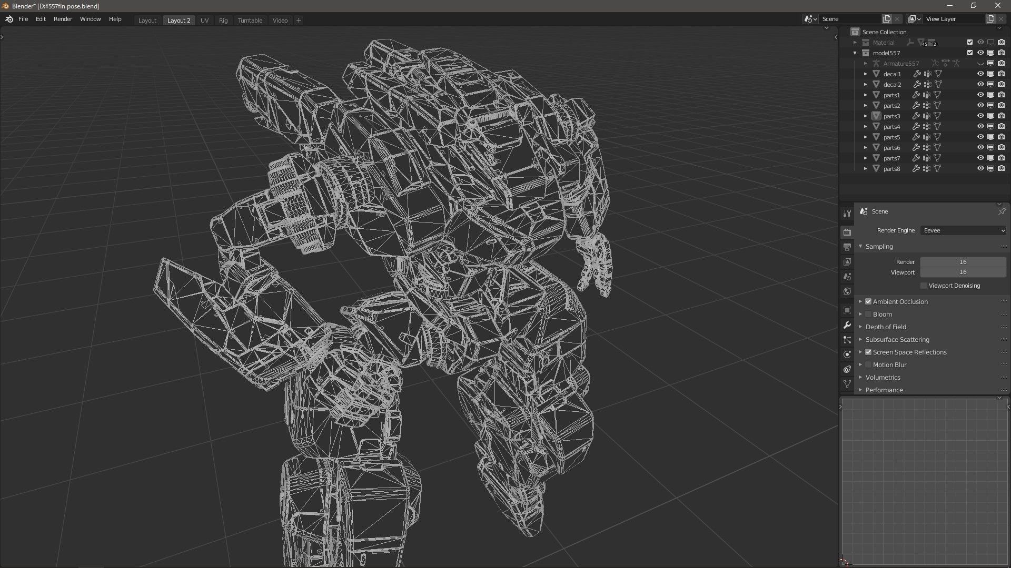
Task: Create a new scene with the copy icon
Action: coord(887,19)
